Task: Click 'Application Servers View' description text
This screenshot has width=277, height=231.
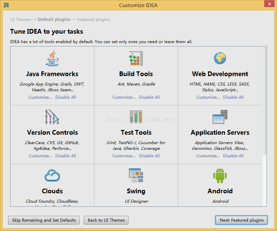Action: (219, 143)
